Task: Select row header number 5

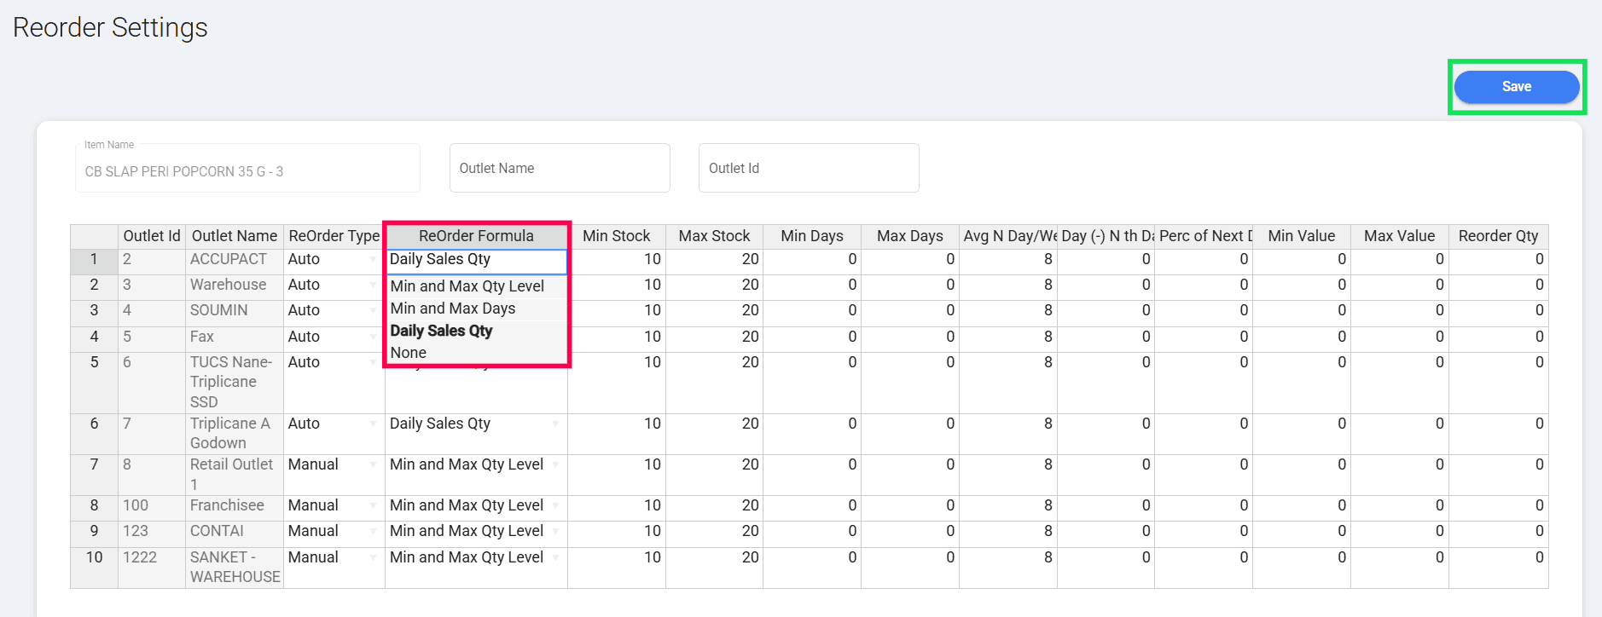Action: pyautogui.click(x=94, y=362)
